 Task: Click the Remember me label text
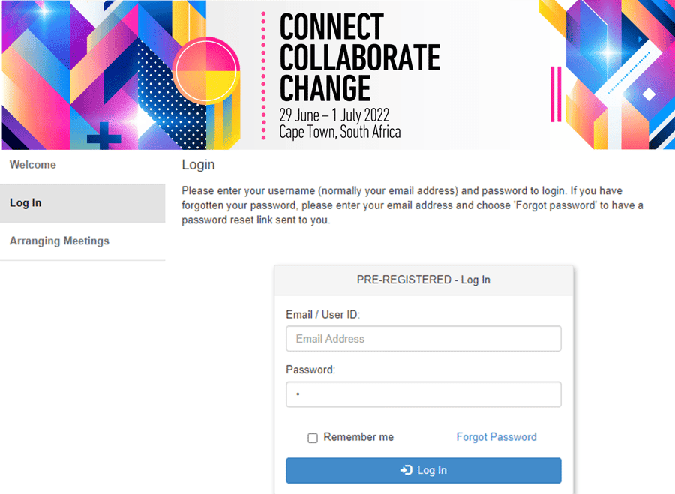tap(358, 437)
